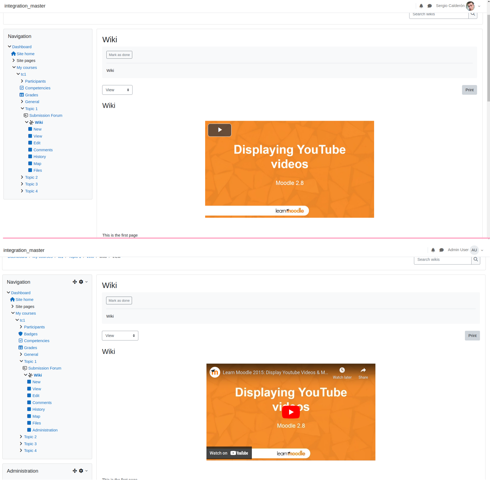The image size is (490, 486).
Task: Open Files link in lower navigation
Action: pyautogui.click(x=37, y=423)
